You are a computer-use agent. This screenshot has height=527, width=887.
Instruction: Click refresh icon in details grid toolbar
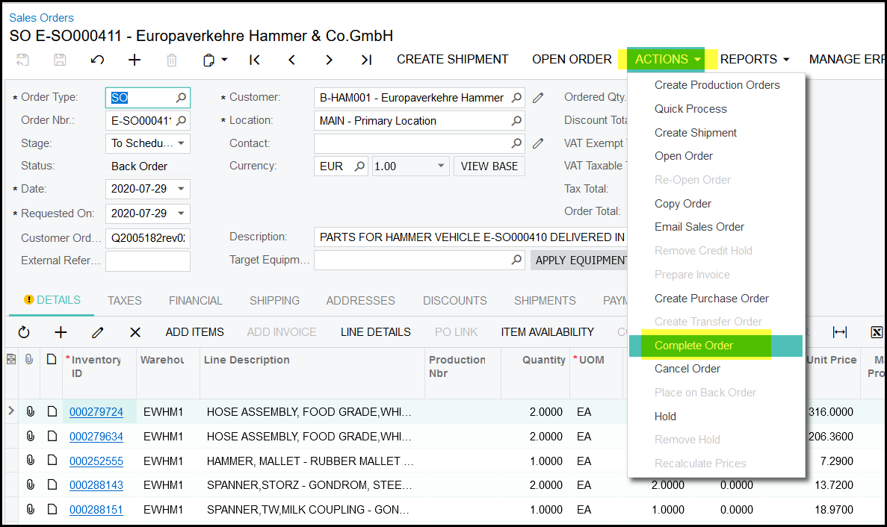point(24,332)
